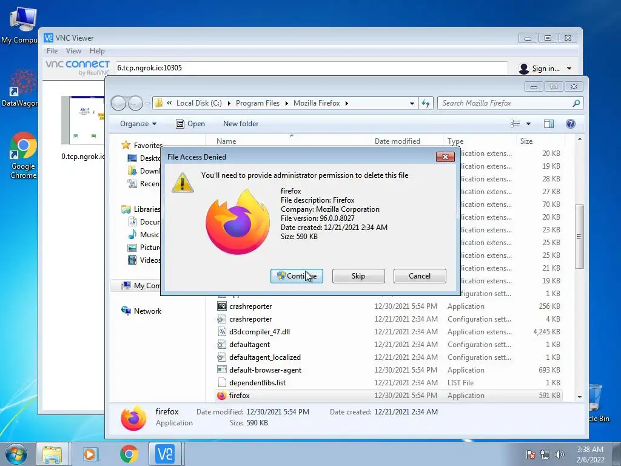This screenshot has height=466, width=621.
Task: Expand arrow after Program Files breadcrumb
Action: click(x=287, y=103)
